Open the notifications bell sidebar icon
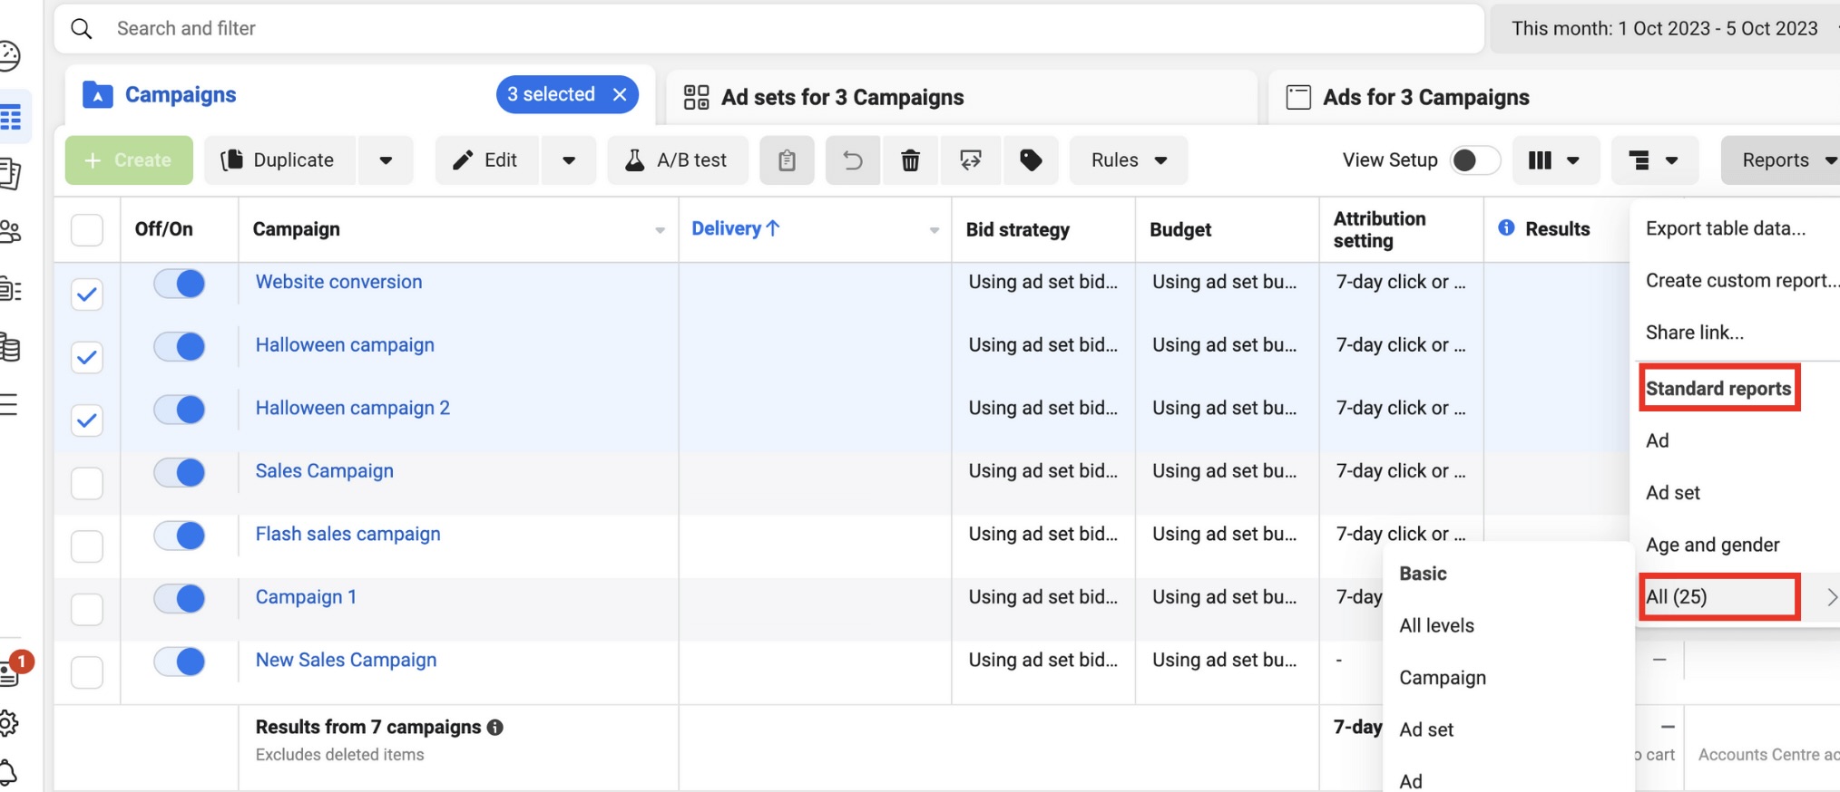This screenshot has height=792, width=1840. 8,772
